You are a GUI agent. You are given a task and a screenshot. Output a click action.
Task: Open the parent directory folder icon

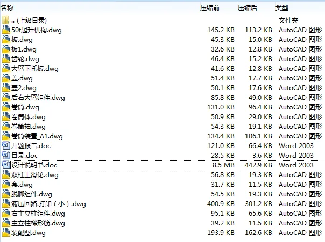6,20
